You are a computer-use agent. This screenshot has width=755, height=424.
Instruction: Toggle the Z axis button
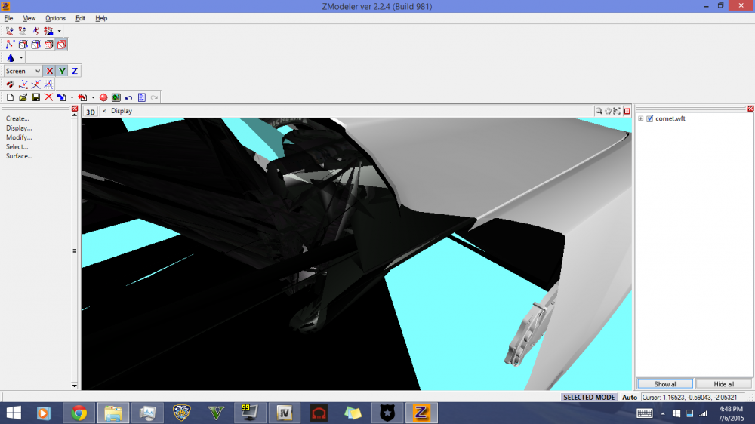click(x=75, y=71)
